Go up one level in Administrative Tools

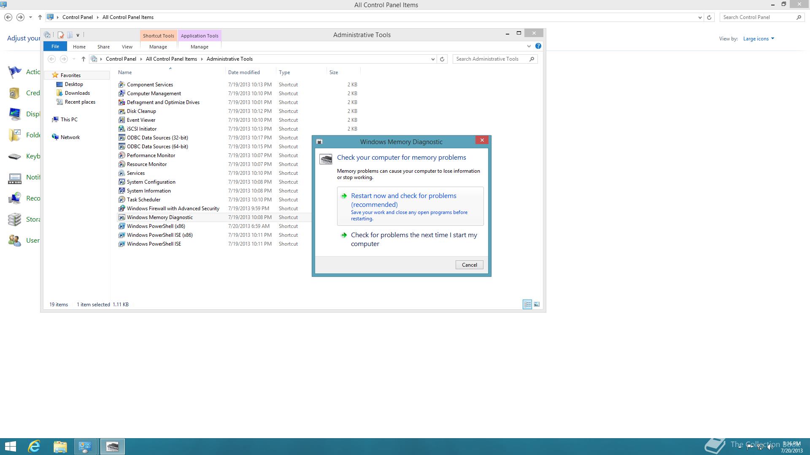(84, 59)
